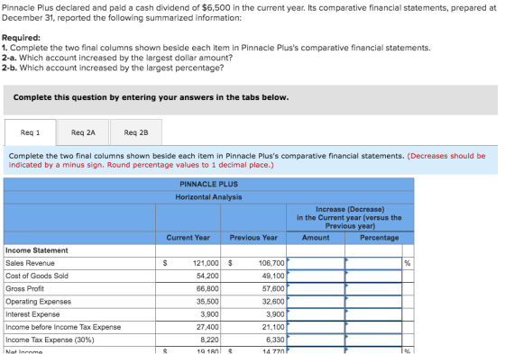Select Income before Income Tax Expense Percentage cell
The width and height of the screenshot is (505, 354).
click(x=373, y=327)
